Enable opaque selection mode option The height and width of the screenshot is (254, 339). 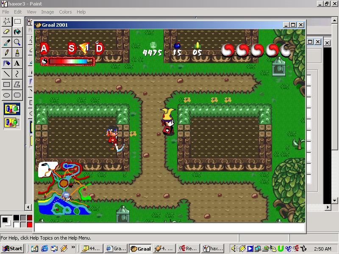pyautogui.click(x=12, y=109)
